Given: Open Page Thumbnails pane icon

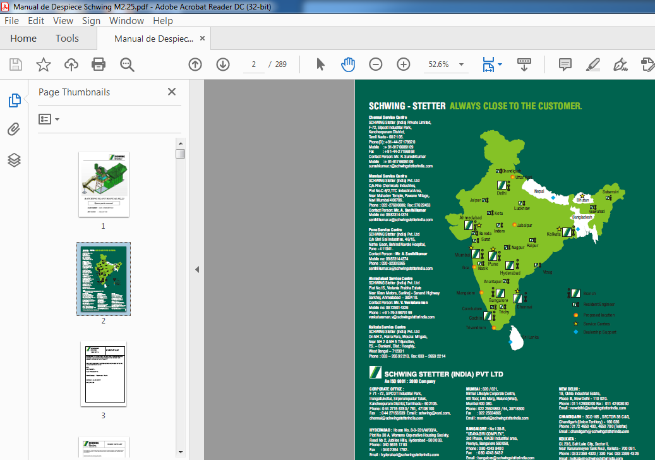Looking at the screenshot, I should pyautogui.click(x=15, y=100).
